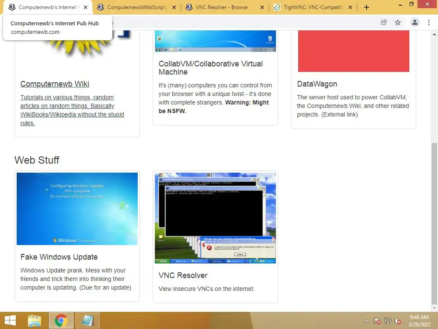Open the Chrome profile icon
Screen dimensions: 438x329
coord(415,22)
